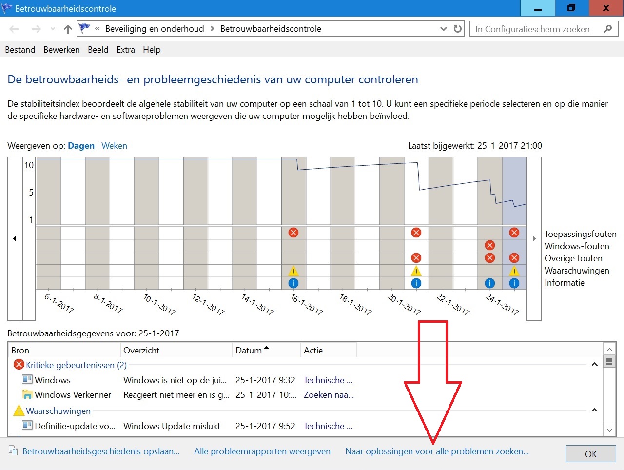
Task: Sort by the Datum column header
Action: click(x=267, y=350)
